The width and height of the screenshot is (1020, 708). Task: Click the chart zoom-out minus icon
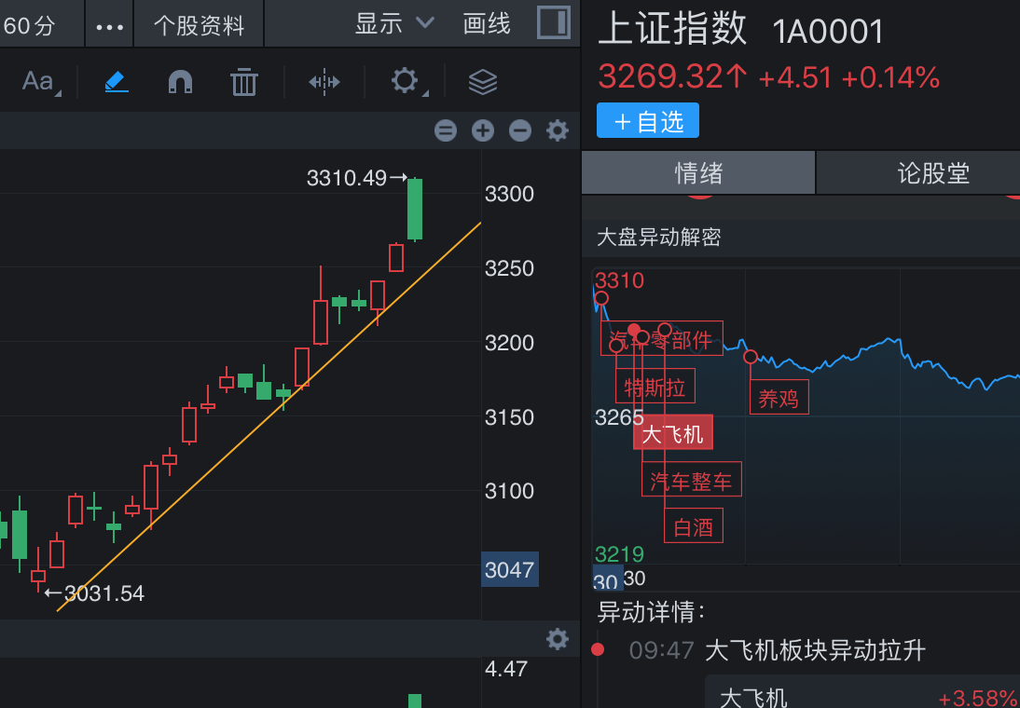tap(519, 130)
